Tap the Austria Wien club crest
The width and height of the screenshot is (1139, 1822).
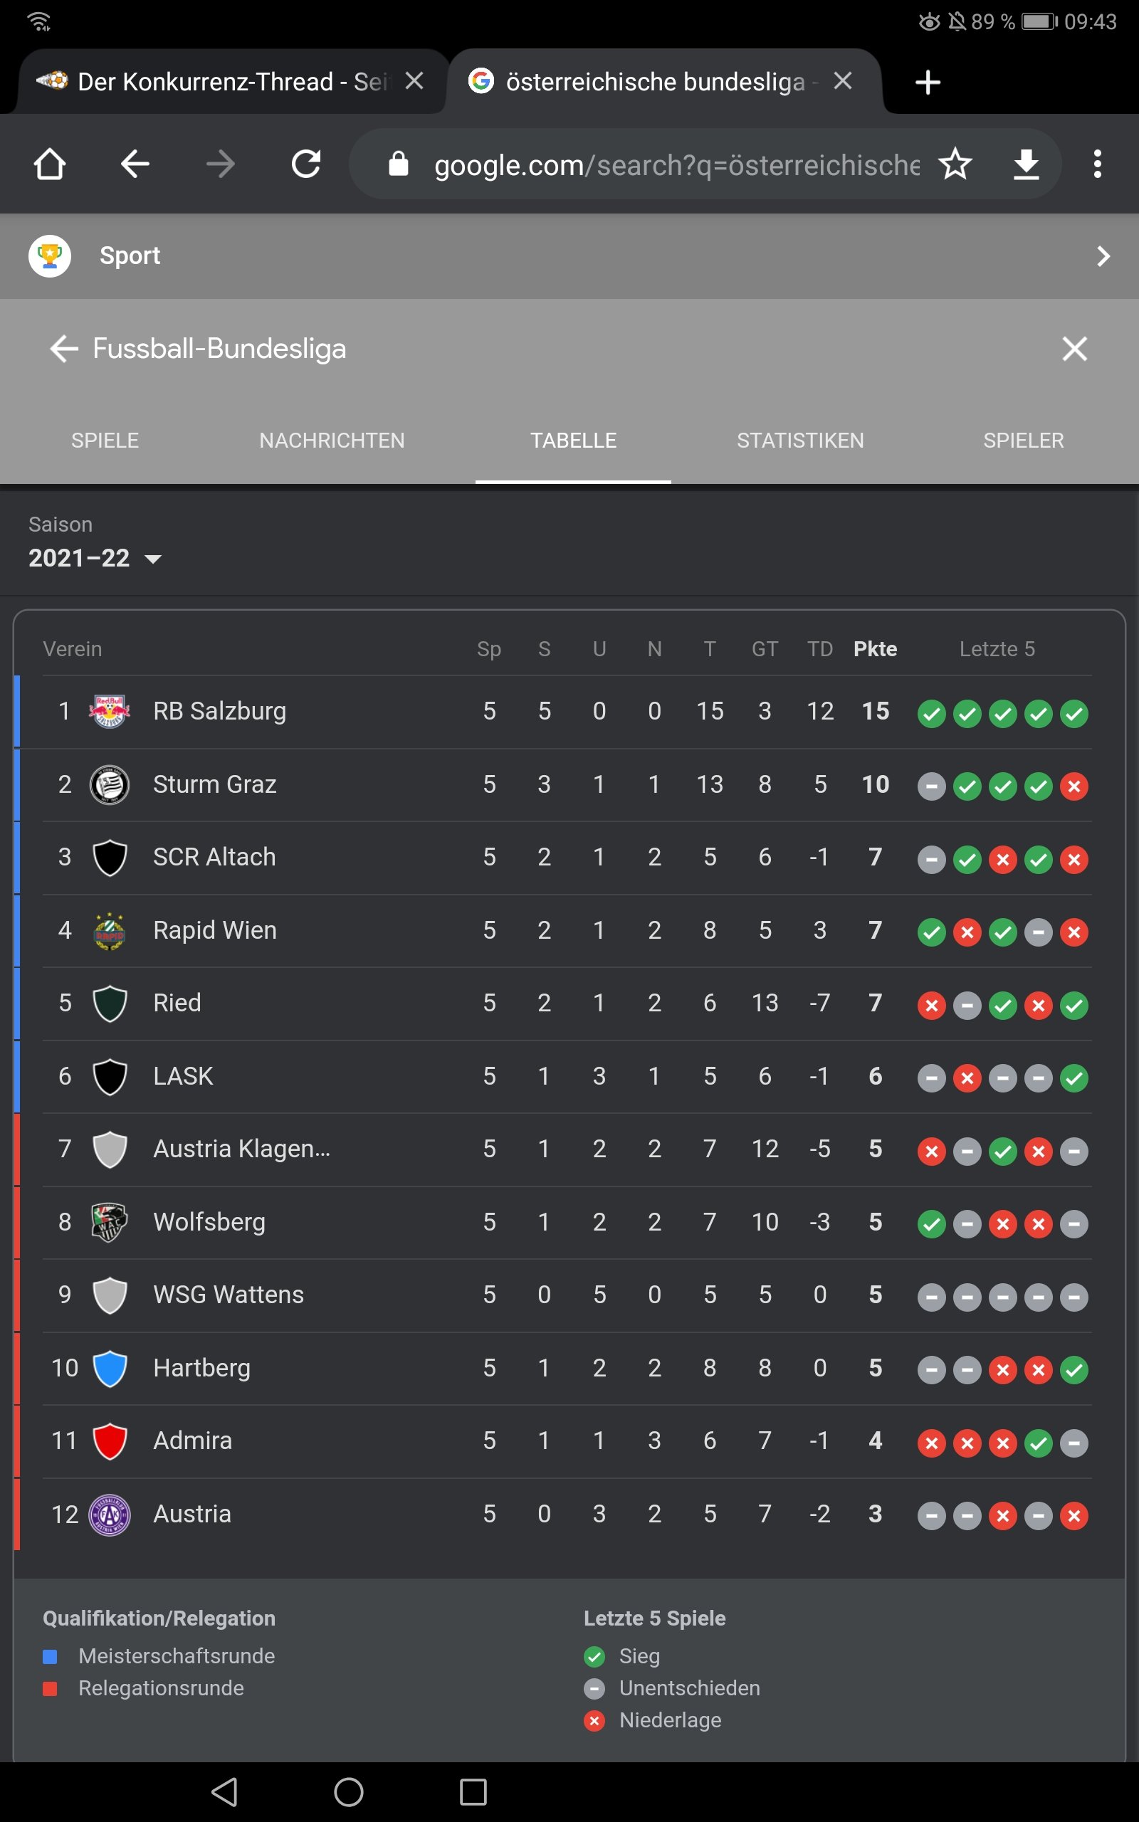pyautogui.click(x=110, y=1514)
